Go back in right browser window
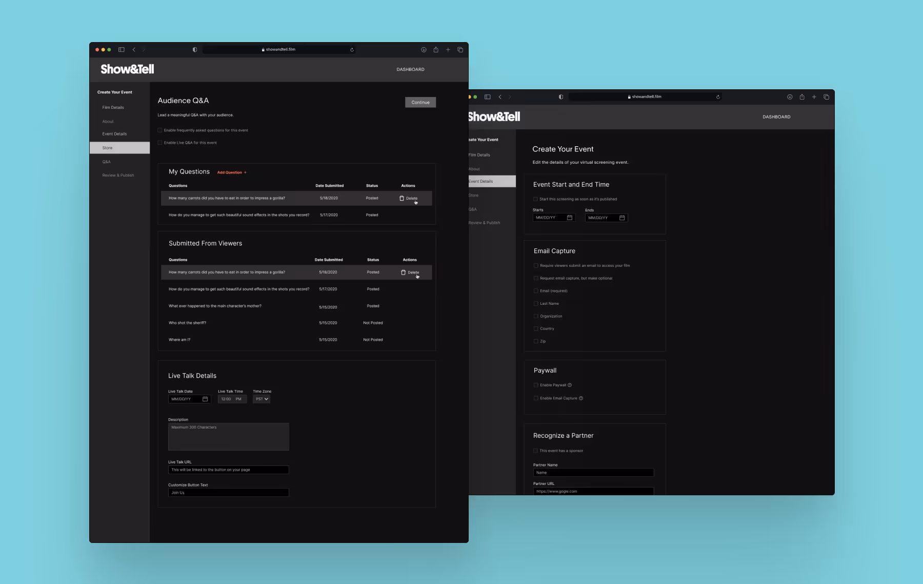 (500, 97)
